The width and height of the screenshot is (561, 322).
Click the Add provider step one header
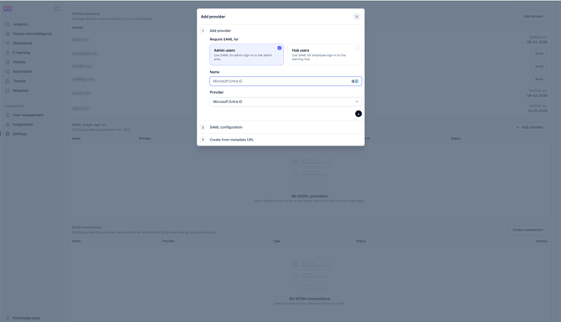point(220,31)
